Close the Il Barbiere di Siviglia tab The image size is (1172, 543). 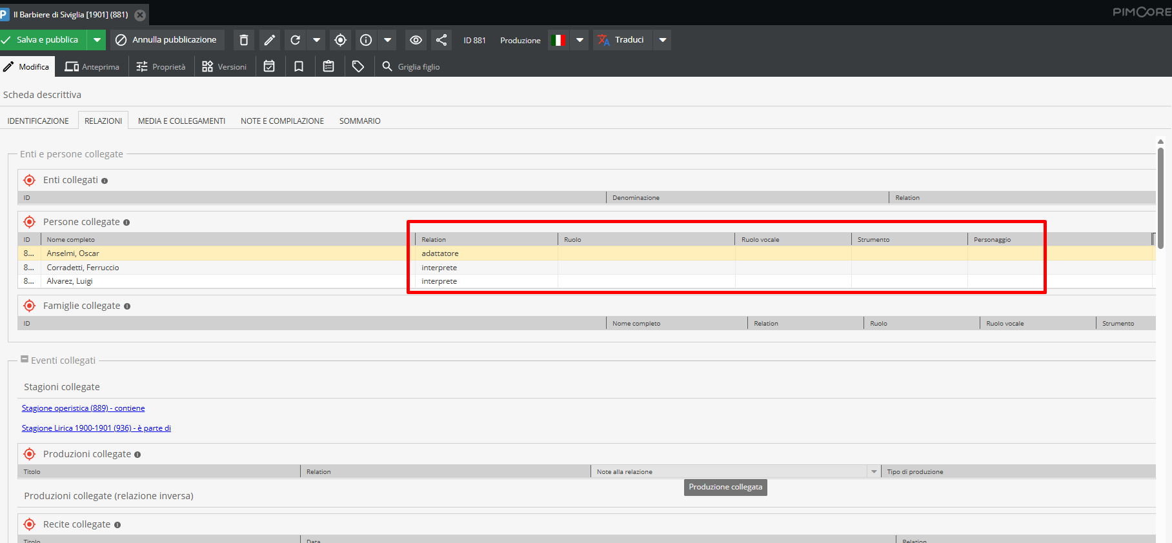[140, 14]
